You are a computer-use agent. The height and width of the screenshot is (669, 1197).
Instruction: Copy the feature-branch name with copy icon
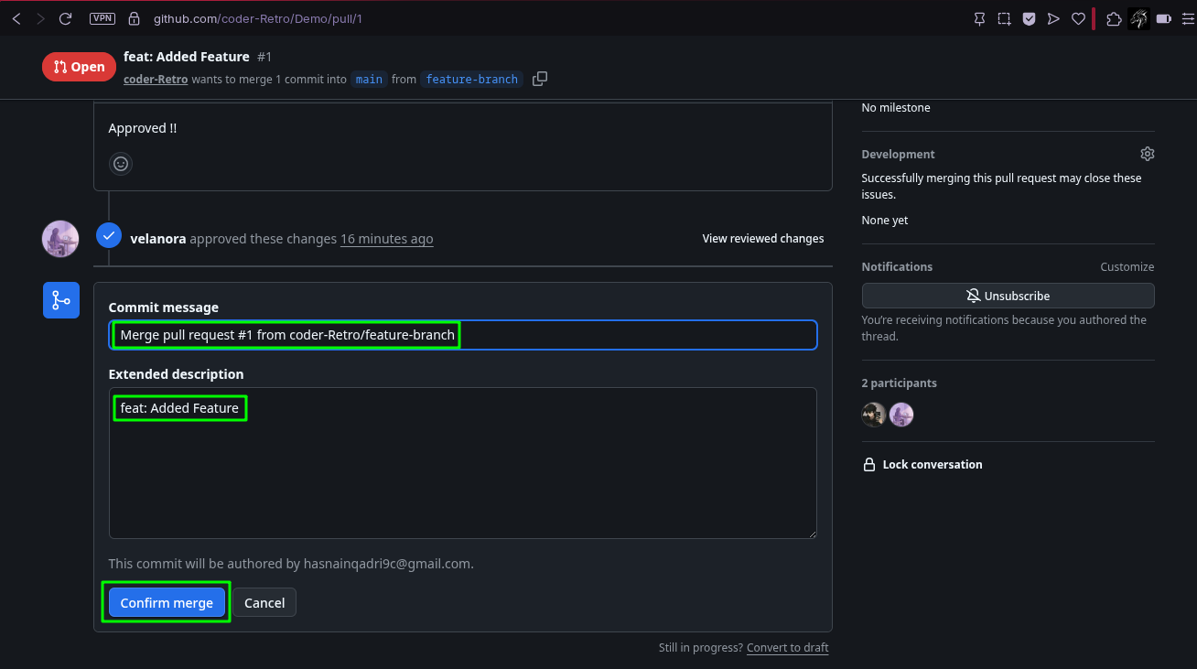pos(540,79)
